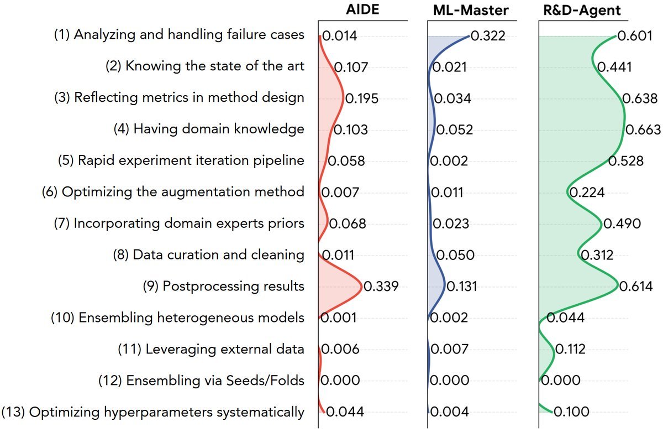
Task: Click the AIDE peak value 0.339
Action: pos(381,287)
